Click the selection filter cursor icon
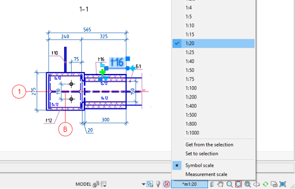 (150, 184)
